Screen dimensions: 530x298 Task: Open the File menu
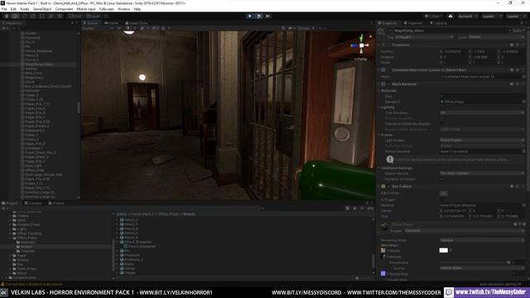4,9
